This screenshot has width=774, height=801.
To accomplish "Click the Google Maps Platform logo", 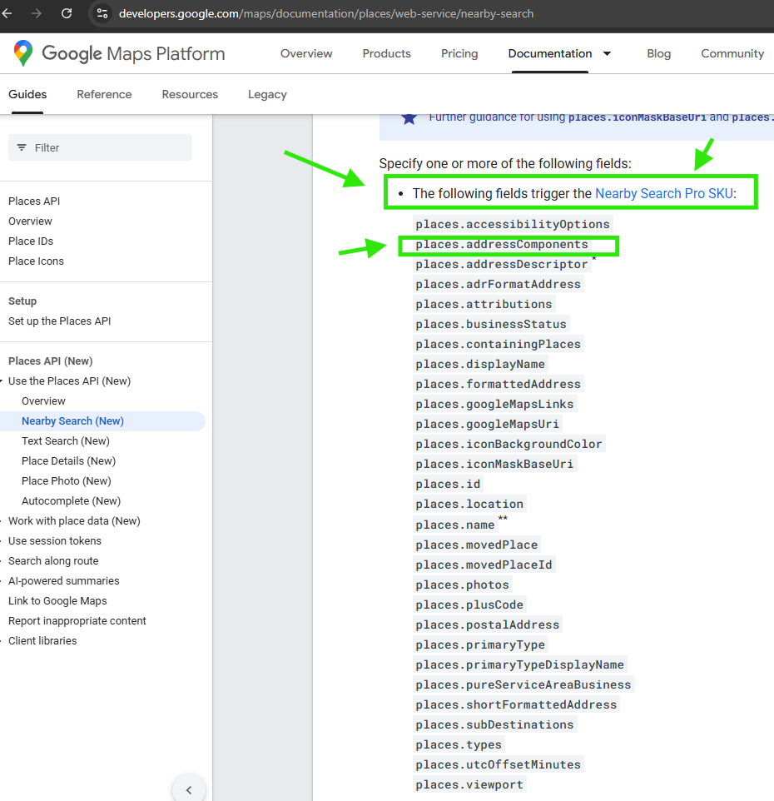I will (x=119, y=54).
